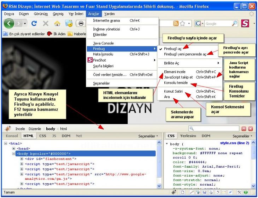The height and width of the screenshot is (198, 258).
Task: Collapse the body CSS rule triangle
Action: click(167, 144)
